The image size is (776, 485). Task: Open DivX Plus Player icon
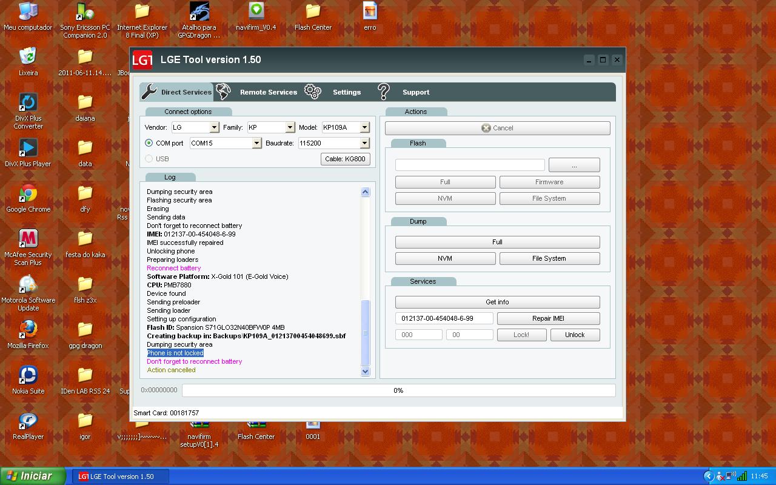point(28,153)
